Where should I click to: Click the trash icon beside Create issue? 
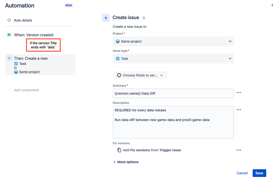click(144, 18)
